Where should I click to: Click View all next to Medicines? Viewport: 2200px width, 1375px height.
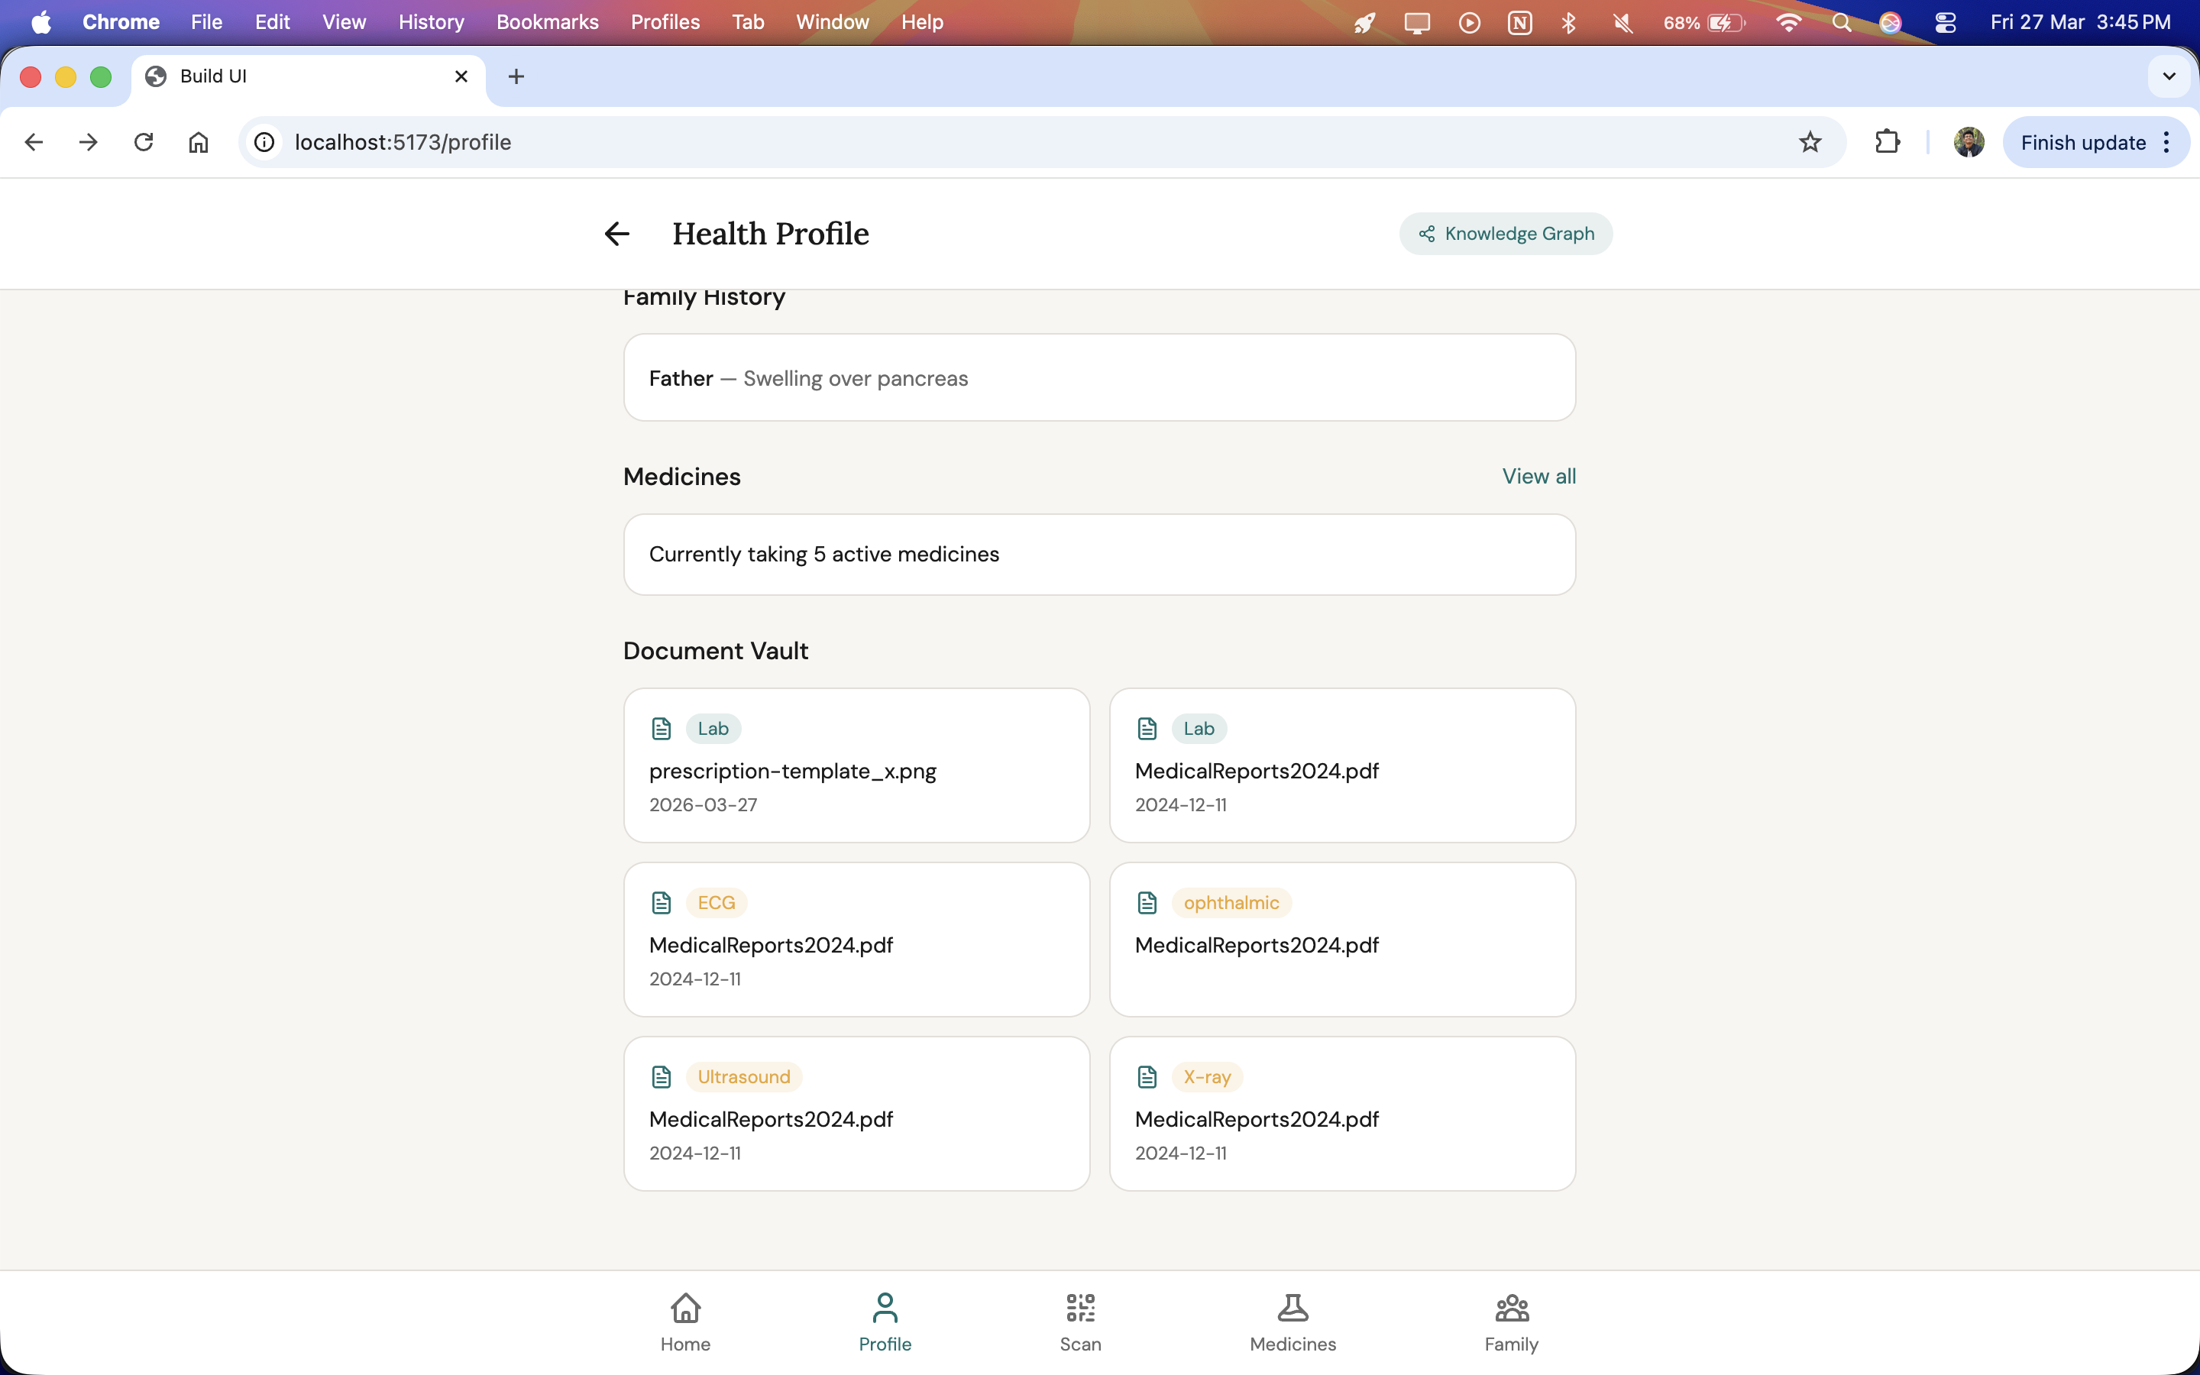[x=1538, y=477]
